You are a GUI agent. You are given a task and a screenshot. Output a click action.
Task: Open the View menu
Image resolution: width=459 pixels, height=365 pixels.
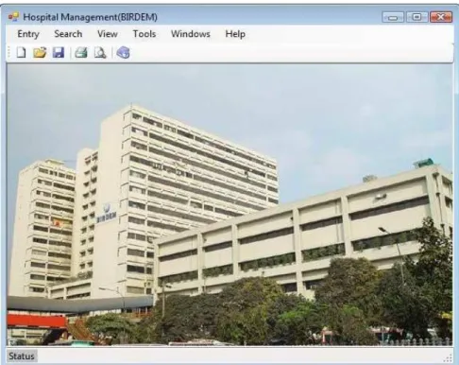[x=108, y=34]
